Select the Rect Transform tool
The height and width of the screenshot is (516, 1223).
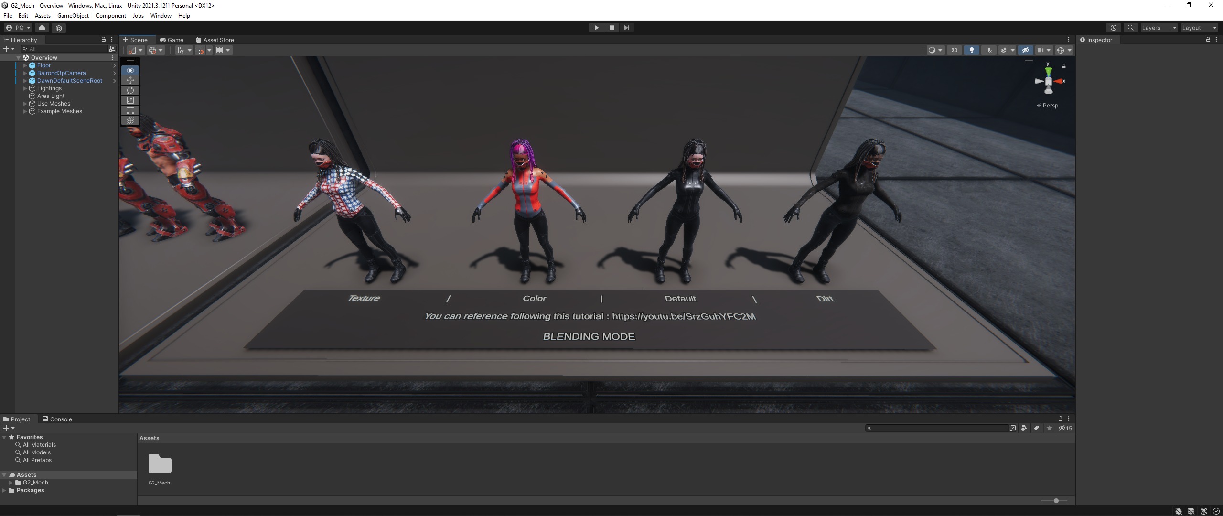coord(130,110)
